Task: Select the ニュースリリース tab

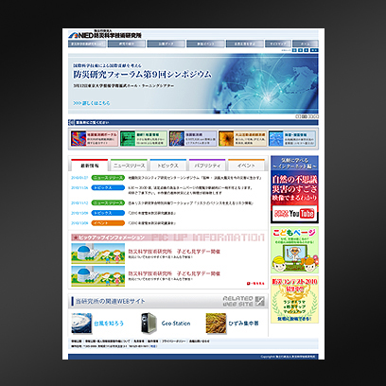Action: 129,166
